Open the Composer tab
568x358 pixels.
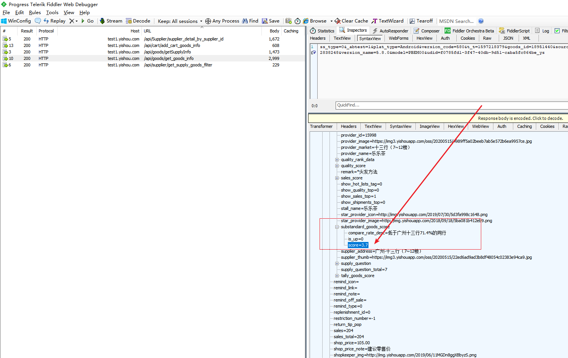pyautogui.click(x=427, y=31)
